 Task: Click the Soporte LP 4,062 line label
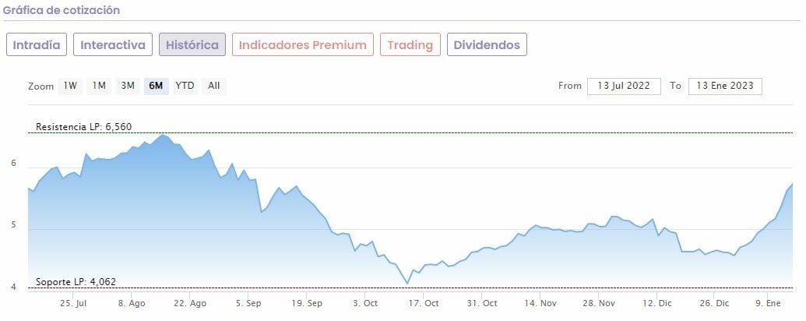(x=76, y=282)
